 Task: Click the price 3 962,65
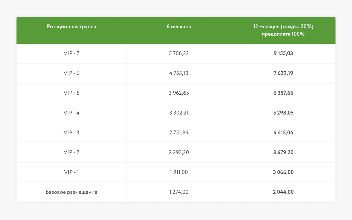[179, 93]
